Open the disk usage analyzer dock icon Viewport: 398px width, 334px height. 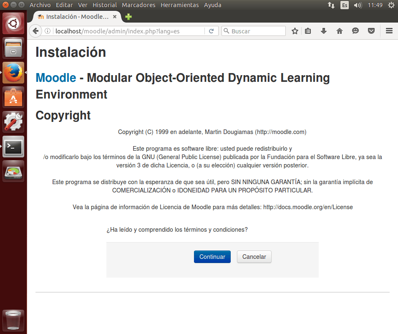click(x=13, y=171)
